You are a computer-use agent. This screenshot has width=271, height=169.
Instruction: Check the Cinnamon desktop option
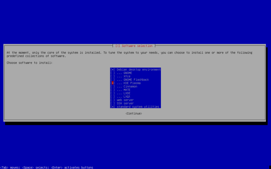point(112,86)
